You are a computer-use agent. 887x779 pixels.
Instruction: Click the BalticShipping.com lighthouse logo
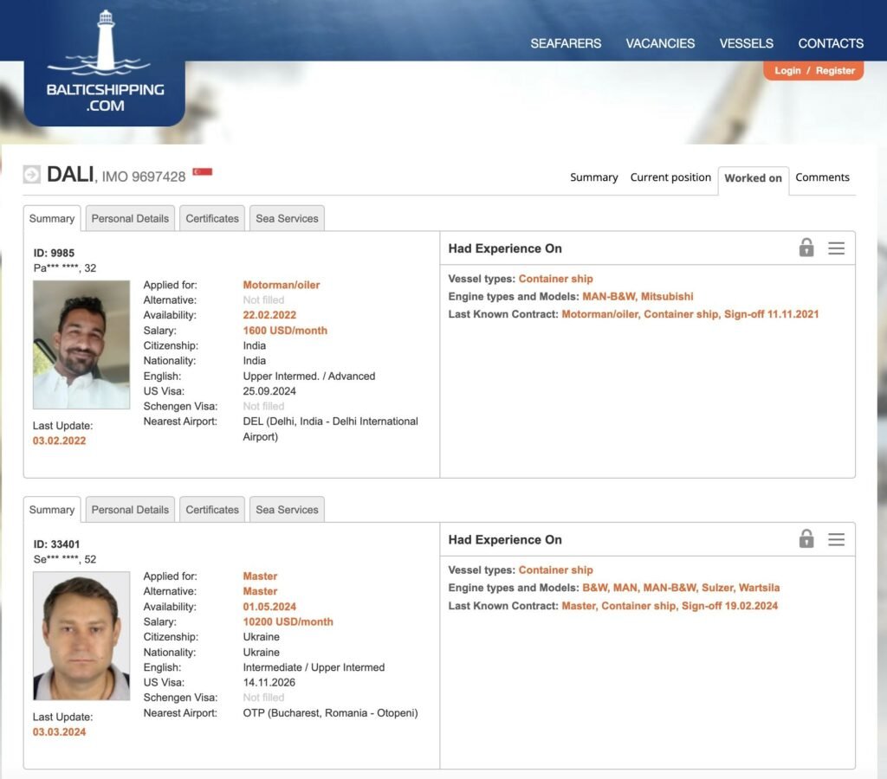[x=105, y=61]
